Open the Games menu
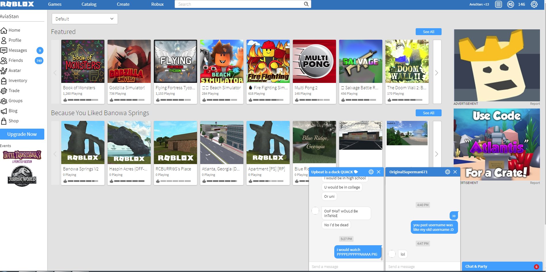546x272 pixels. point(55,4)
